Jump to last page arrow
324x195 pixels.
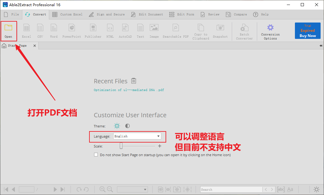[63, 189]
